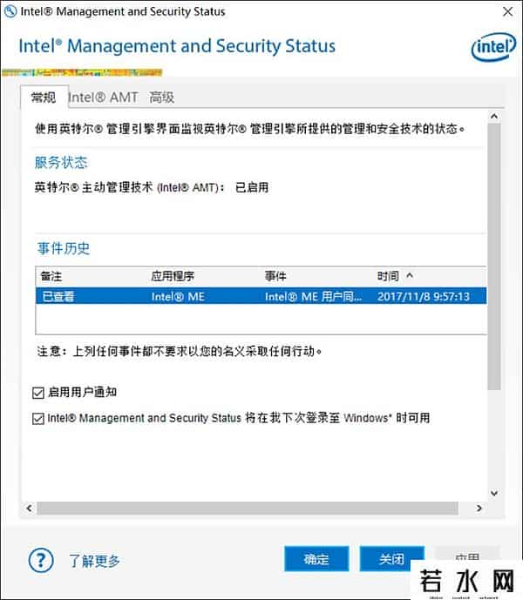523x600 pixels.
Task: Toggle the 启用用户通知 checkbox
Action: 37,393
